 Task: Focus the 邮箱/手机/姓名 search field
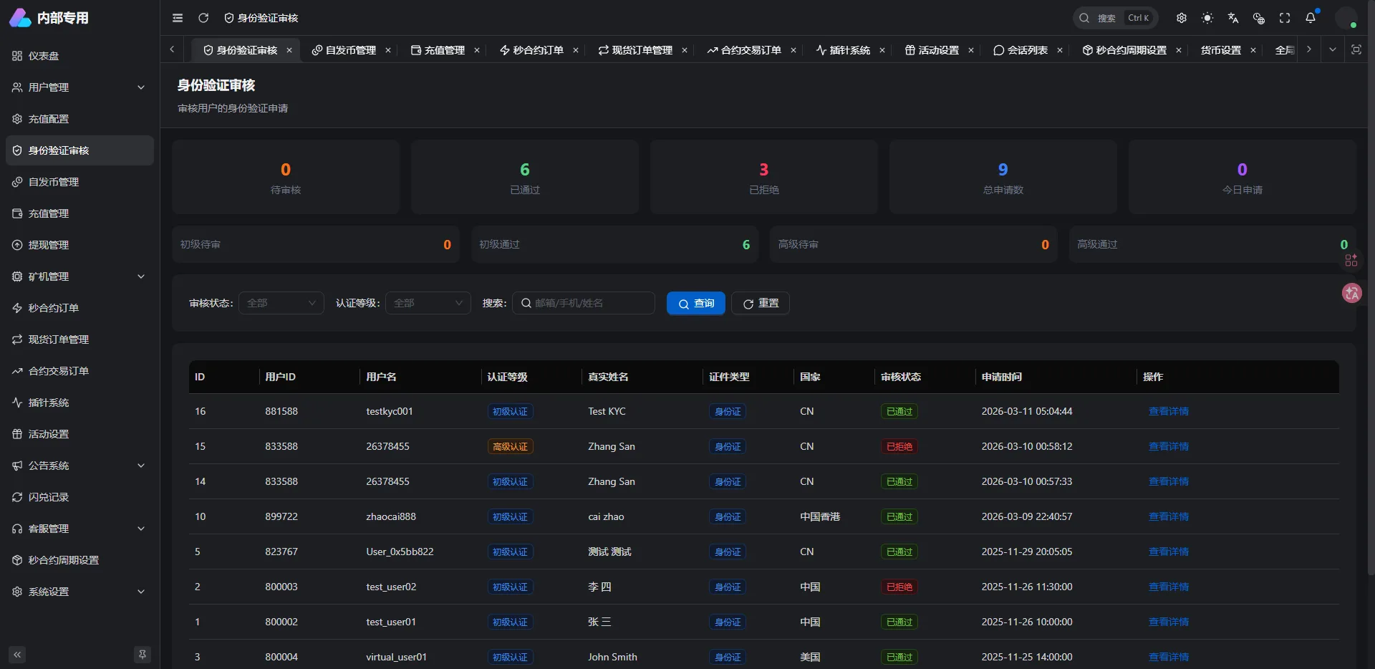point(584,303)
